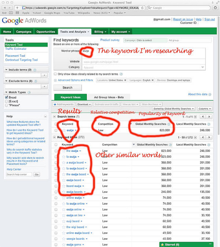
Task: Collapse the Exclude terms section
Action: click(6, 81)
